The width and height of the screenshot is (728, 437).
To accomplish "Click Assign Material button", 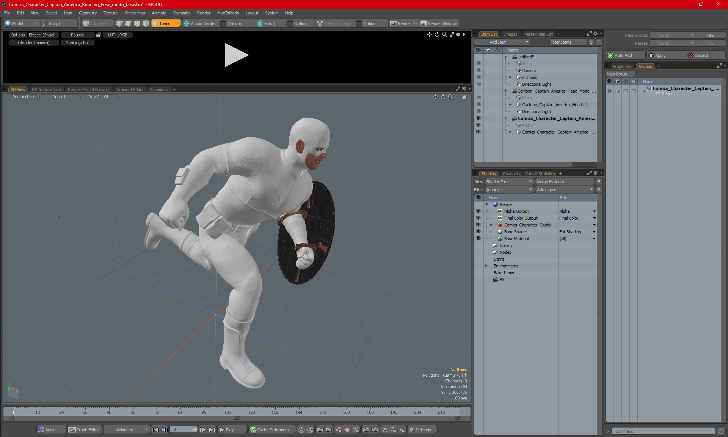I will (565, 182).
